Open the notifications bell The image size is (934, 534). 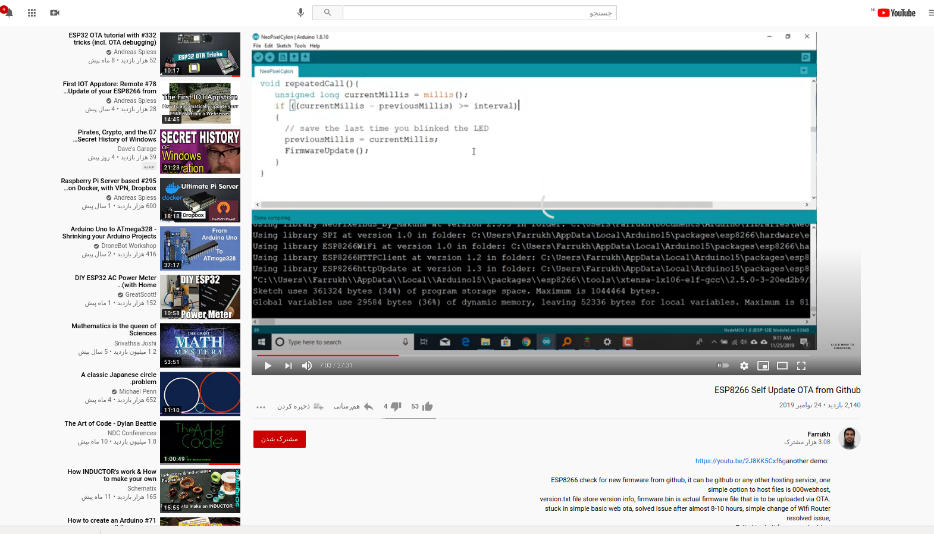tap(8, 12)
